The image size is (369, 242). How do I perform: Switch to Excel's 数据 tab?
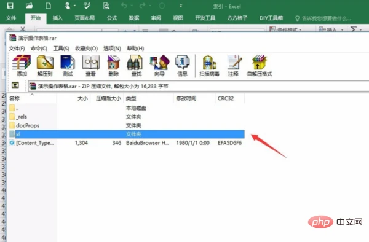134,18
